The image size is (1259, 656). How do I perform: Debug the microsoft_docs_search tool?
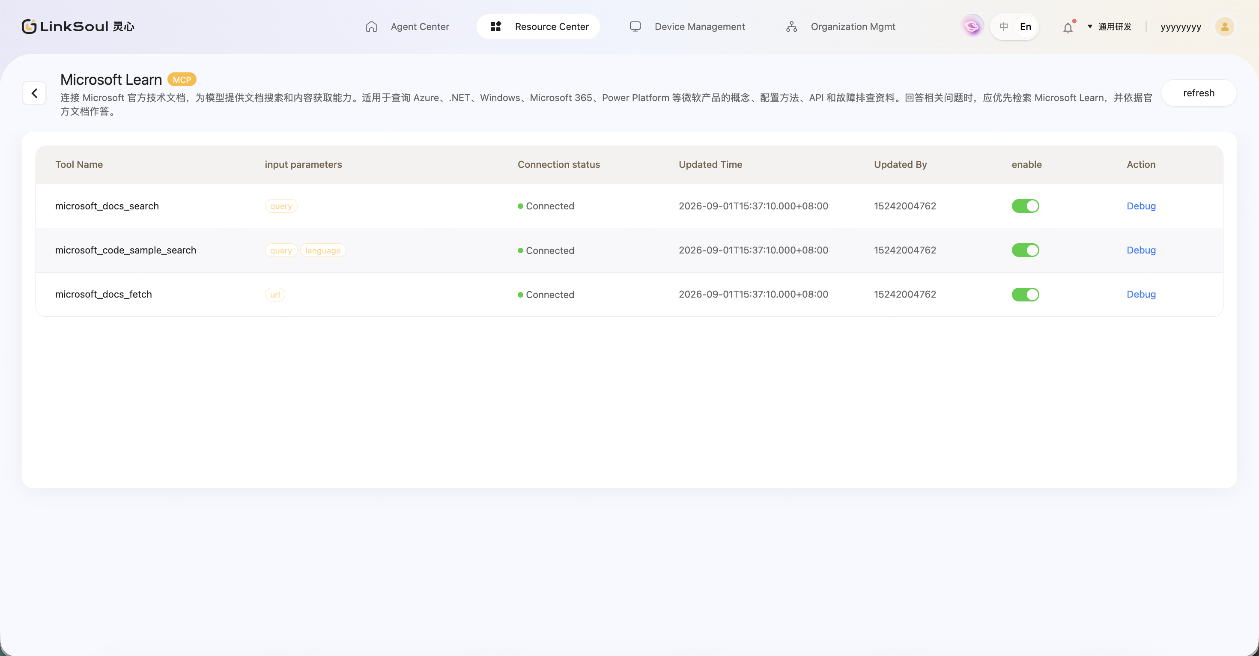pyautogui.click(x=1141, y=206)
